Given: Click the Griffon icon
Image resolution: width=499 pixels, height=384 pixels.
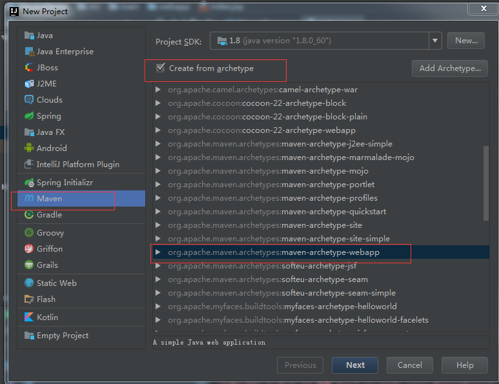Looking at the screenshot, I should coord(29,248).
